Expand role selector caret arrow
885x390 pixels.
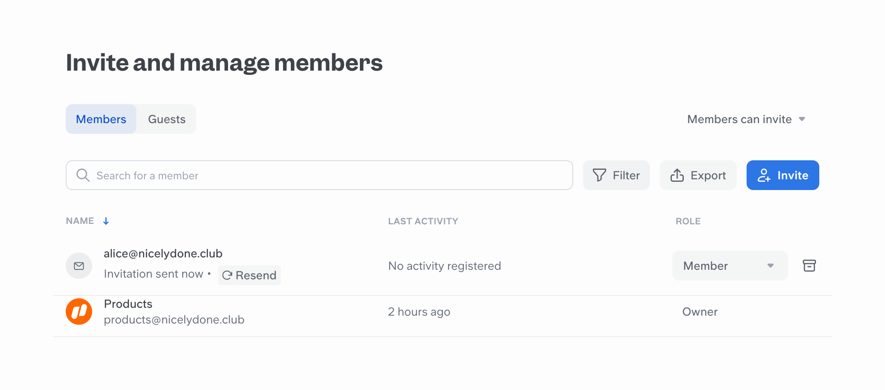(771, 266)
